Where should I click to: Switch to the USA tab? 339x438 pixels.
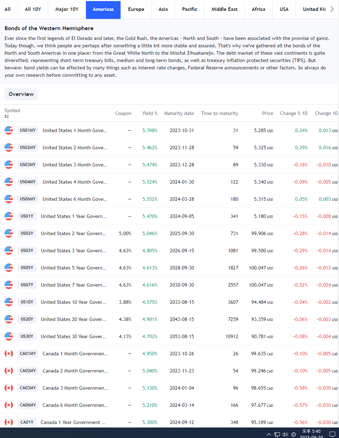click(x=284, y=9)
